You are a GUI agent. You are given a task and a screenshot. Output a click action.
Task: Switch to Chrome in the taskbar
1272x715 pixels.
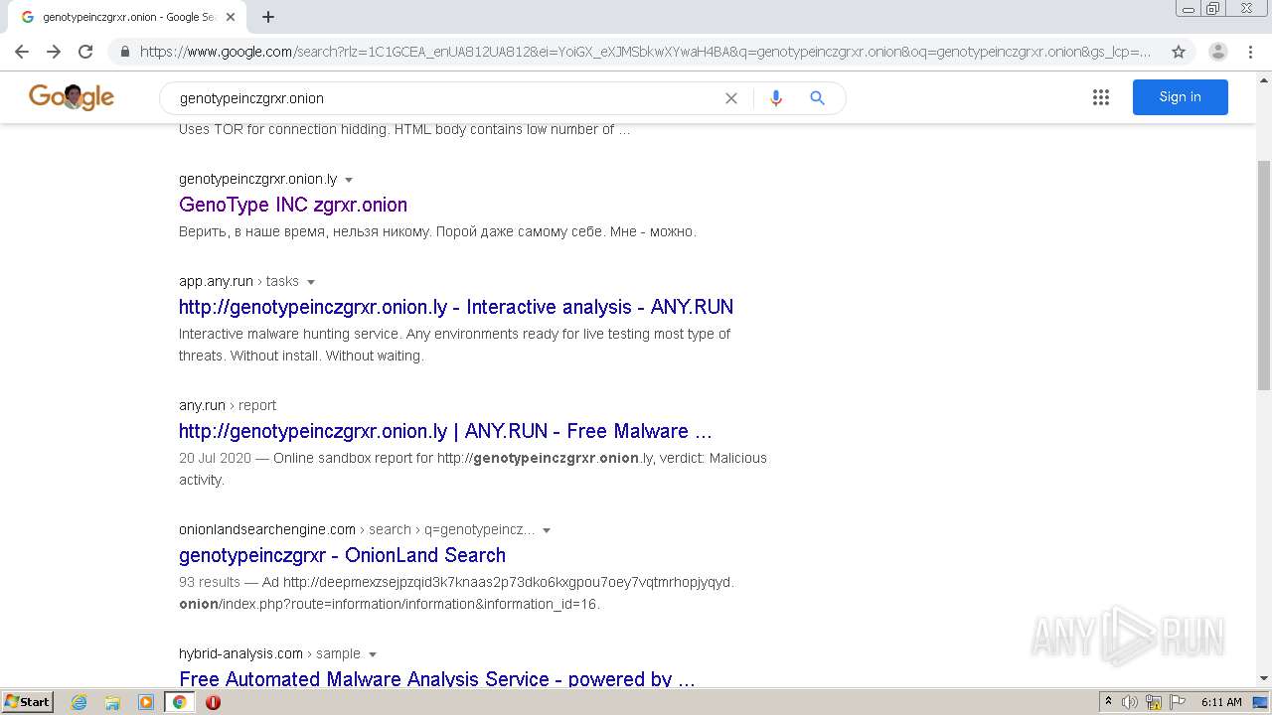pos(179,702)
